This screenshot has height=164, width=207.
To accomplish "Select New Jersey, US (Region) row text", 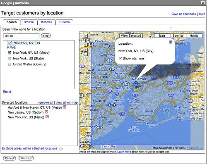I will tap(26, 112).
